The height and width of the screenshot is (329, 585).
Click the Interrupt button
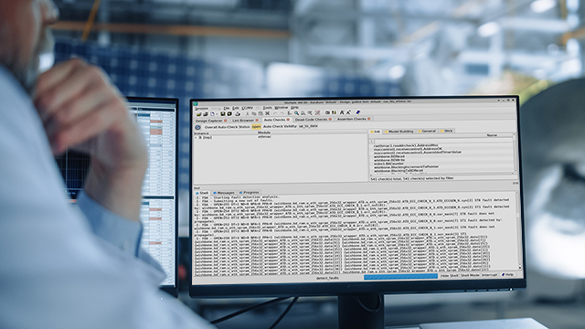click(x=489, y=275)
